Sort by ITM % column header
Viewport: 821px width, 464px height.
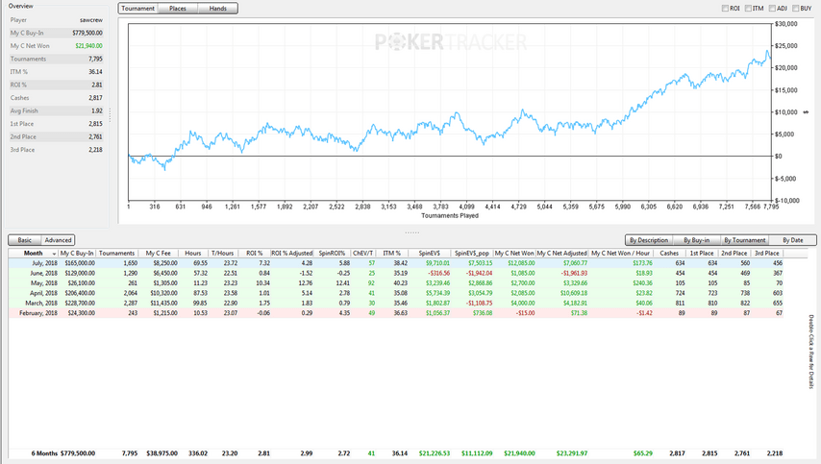(x=391, y=254)
